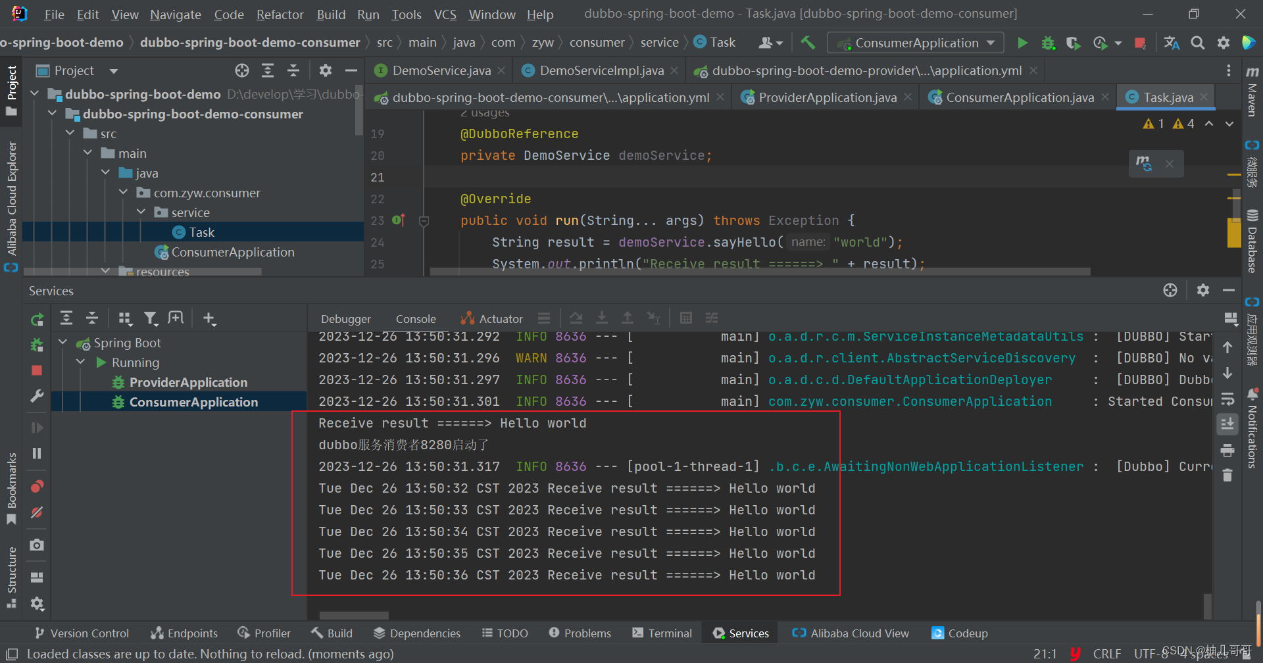This screenshot has height=663, width=1263.
Task: Open Project panel options gear
Action: coord(326,70)
